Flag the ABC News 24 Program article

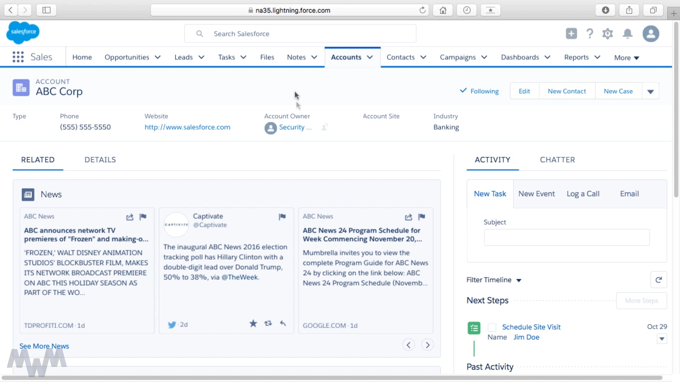[x=422, y=217]
